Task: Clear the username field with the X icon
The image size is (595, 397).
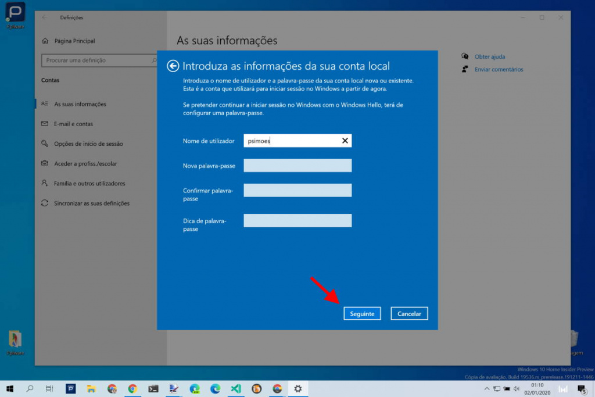Action: click(x=345, y=140)
